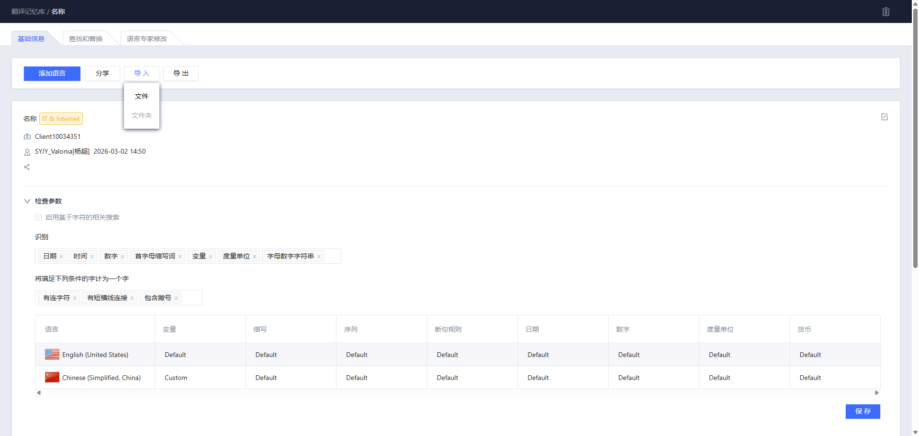Delete the translation memory via the trash icon
The width and height of the screenshot is (919, 436).
click(885, 11)
